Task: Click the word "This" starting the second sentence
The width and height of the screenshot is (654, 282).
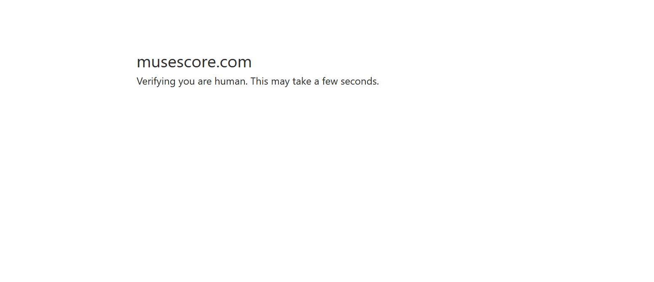Action: coord(259,81)
